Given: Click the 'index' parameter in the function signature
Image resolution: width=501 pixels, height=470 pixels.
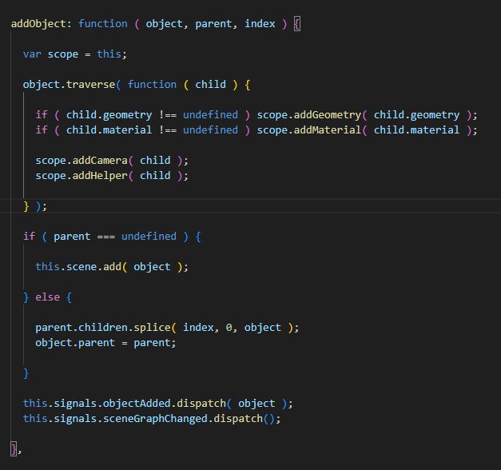Looking at the screenshot, I should (260, 24).
